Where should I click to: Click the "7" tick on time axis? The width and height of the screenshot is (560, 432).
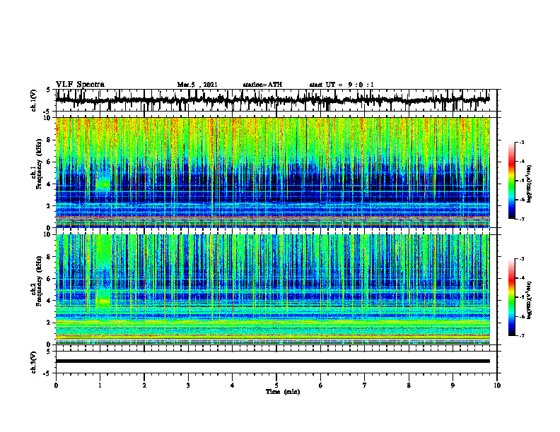[365, 385]
